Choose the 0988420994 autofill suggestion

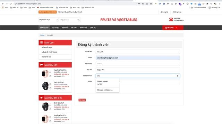(108, 83)
